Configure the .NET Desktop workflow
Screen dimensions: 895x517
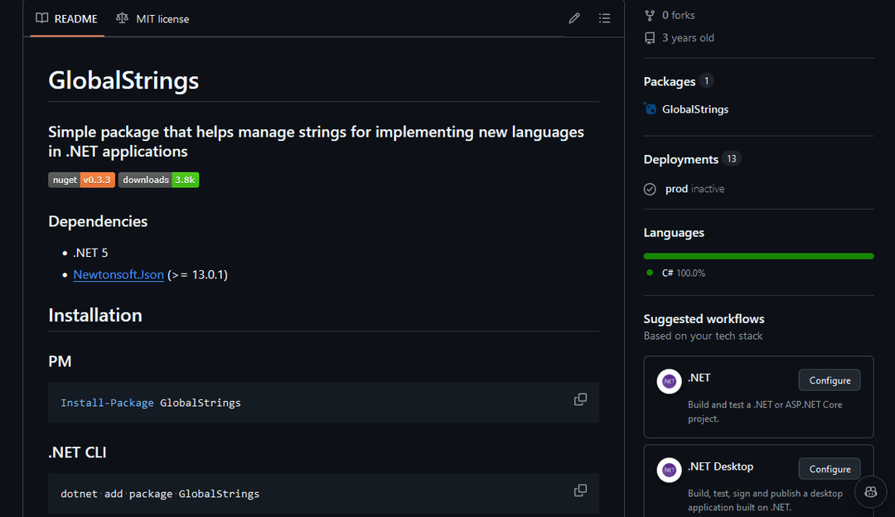(x=829, y=468)
